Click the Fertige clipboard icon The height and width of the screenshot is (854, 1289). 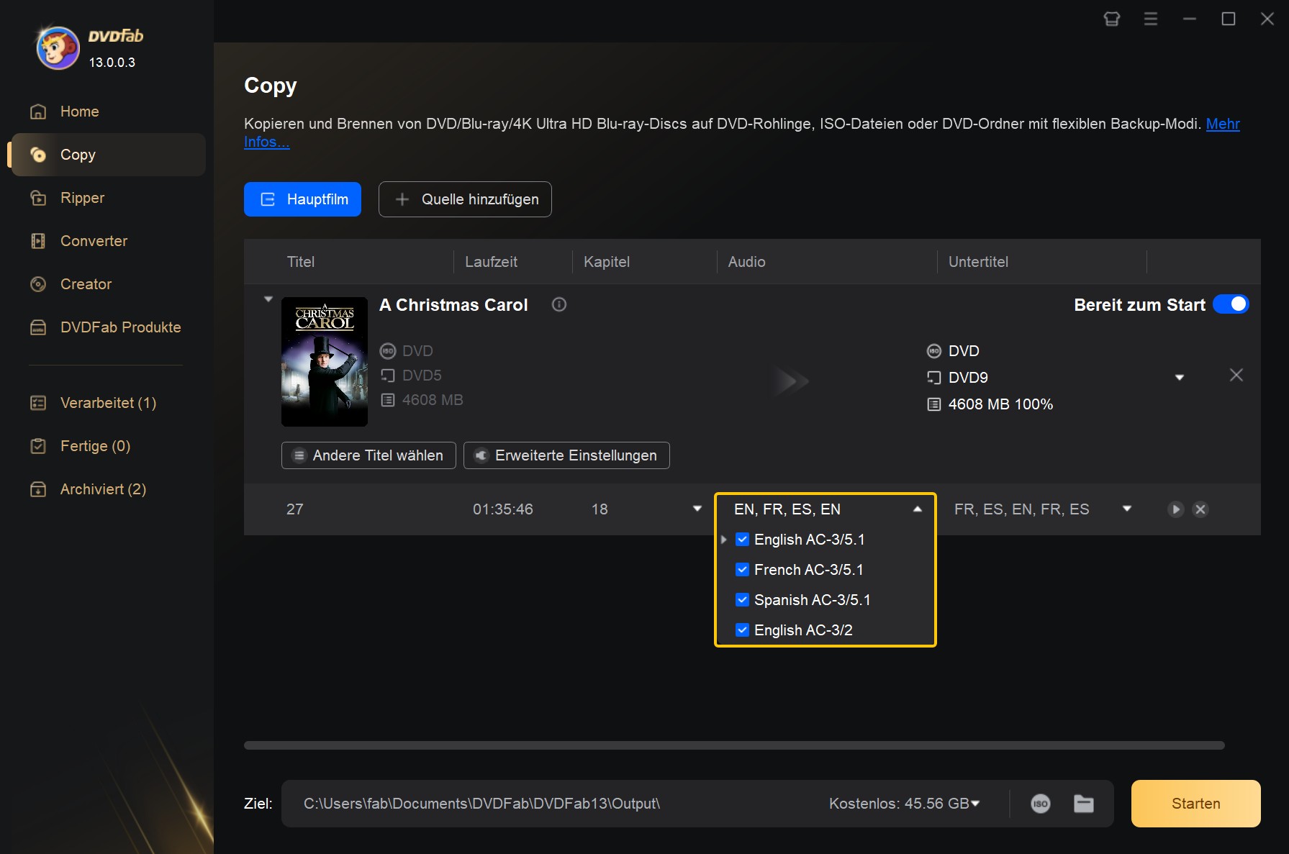[38, 446]
